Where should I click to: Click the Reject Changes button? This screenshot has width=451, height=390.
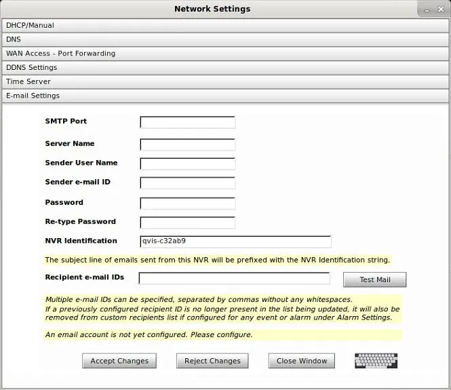click(x=212, y=361)
